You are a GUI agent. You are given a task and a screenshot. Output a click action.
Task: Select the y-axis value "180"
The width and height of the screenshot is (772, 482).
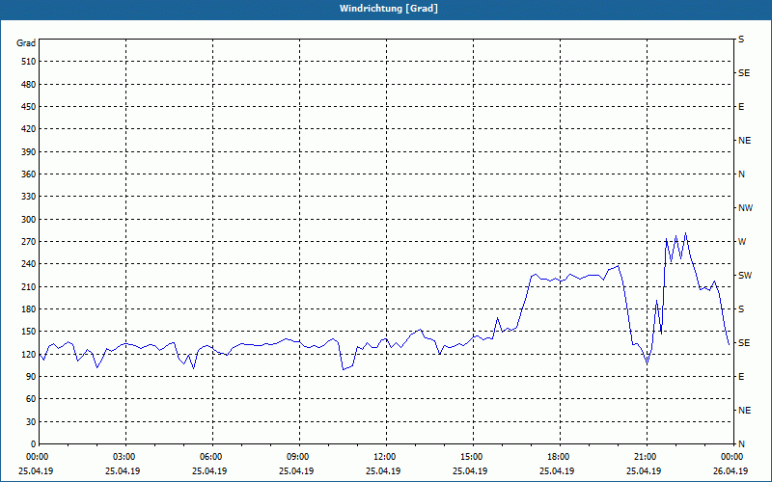point(29,309)
